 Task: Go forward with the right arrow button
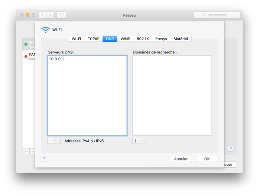[x=50, y=15]
